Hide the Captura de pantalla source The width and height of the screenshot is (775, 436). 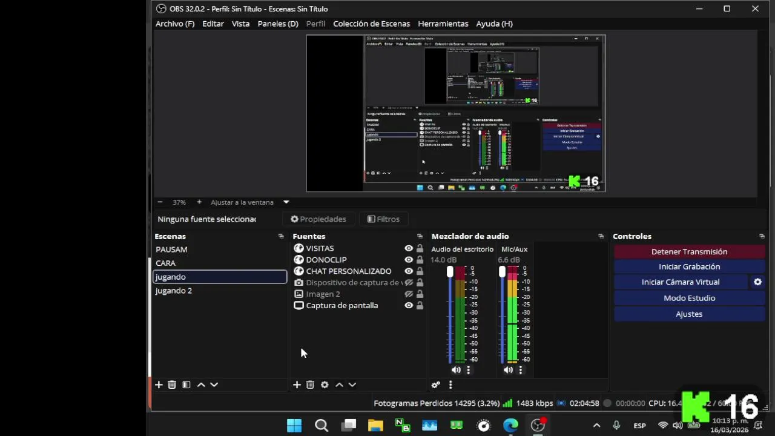(409, 306)
